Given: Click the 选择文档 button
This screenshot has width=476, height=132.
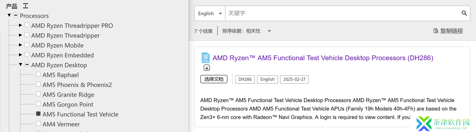Looking at the screenshot, I should 214,79.
